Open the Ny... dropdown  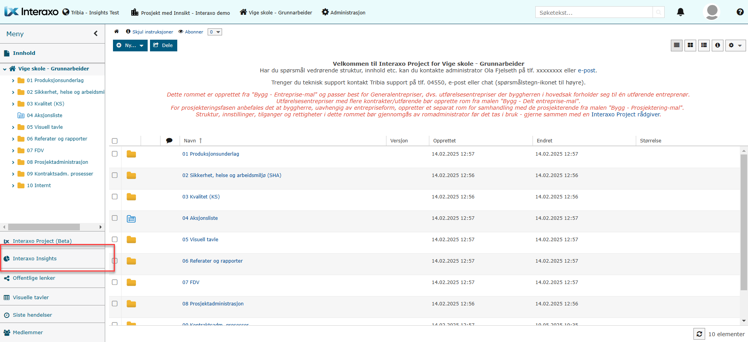click(130, 46)
